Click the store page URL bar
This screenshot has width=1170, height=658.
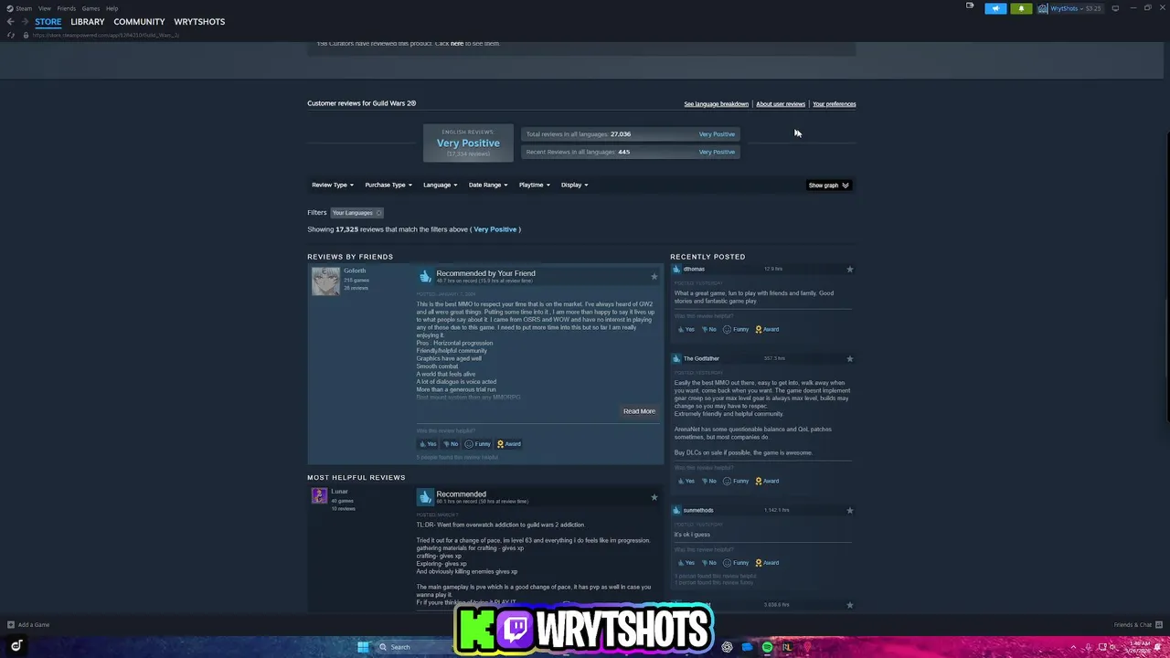106,35
